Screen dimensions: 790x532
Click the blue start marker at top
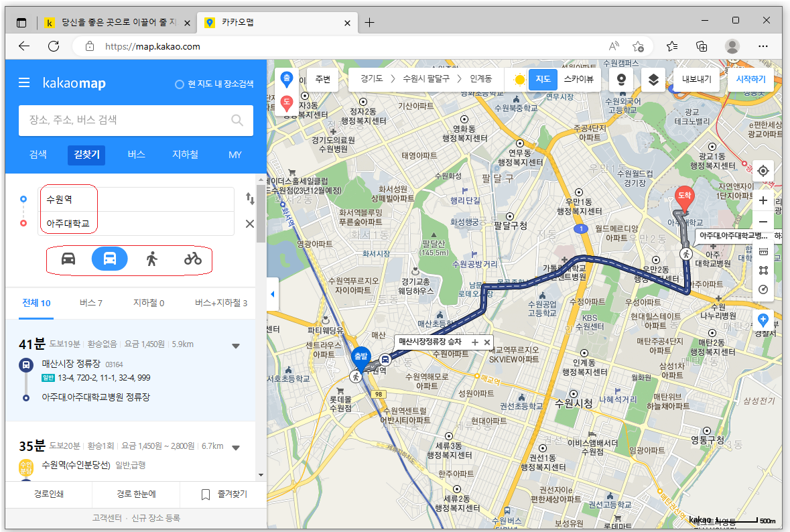pos(287,80)
